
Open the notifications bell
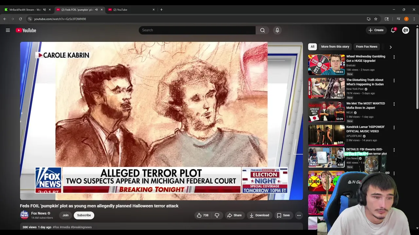393,30
